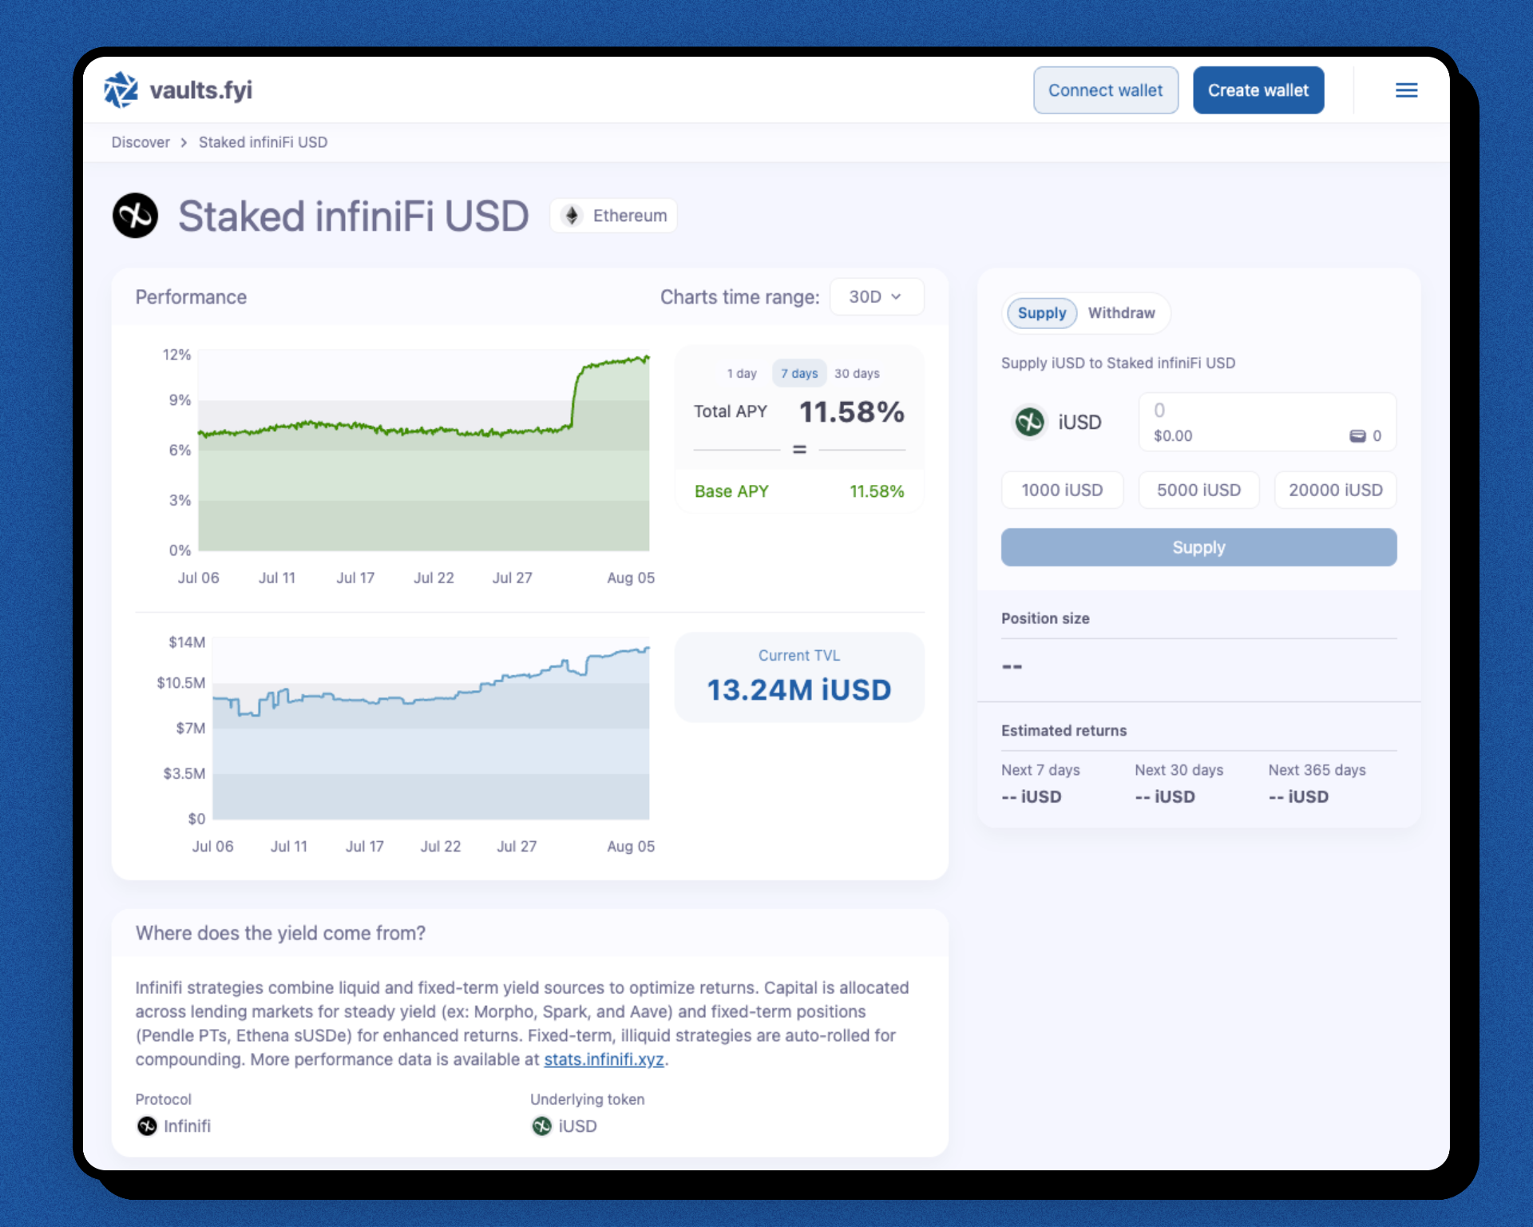Click the Current TVL 13.24M iUSD value
1533x1227 pixels.
point(799,690)
